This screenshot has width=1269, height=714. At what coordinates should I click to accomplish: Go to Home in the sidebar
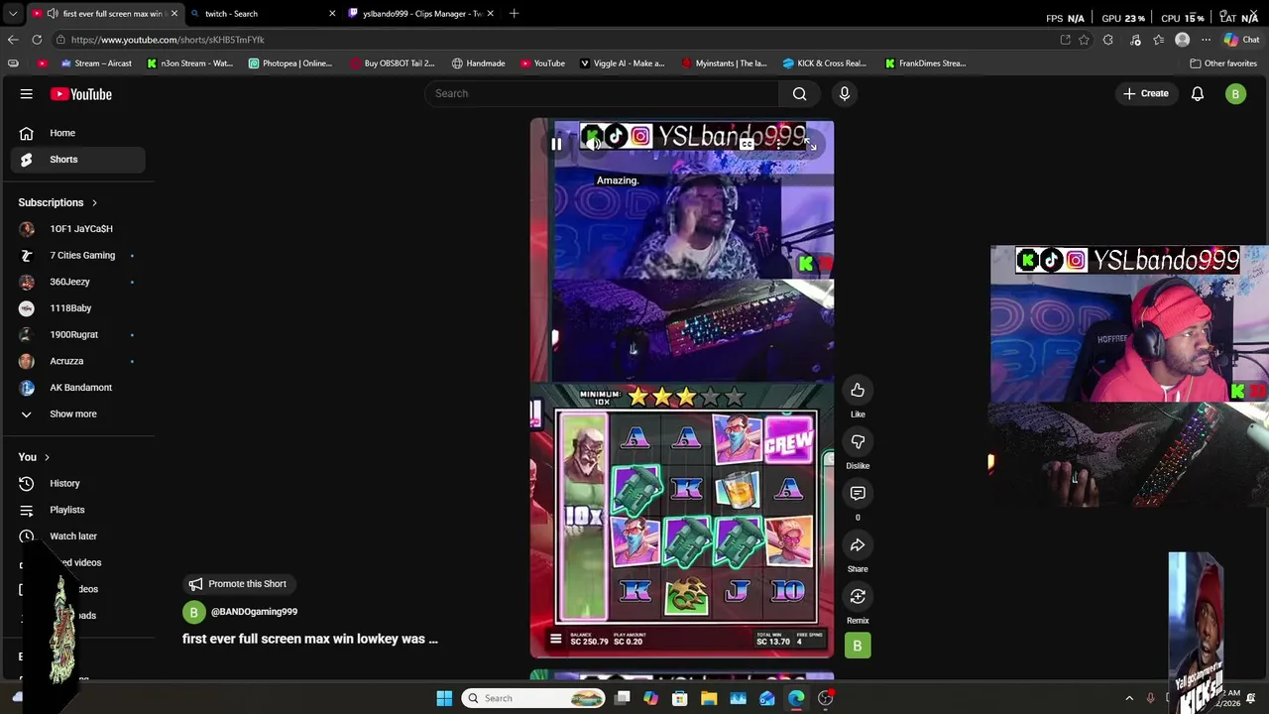click(x=77, y=133)
